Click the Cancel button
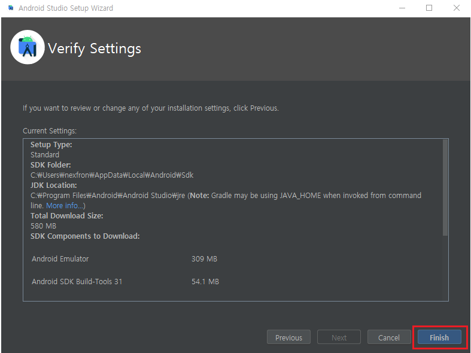Viewport: 471px width, 353px height. coord(389,337)
